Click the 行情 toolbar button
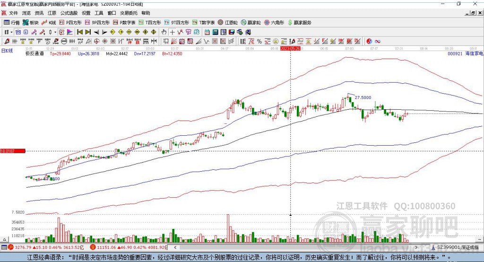The height and width of the screenshot is (262, 484). 11,23
